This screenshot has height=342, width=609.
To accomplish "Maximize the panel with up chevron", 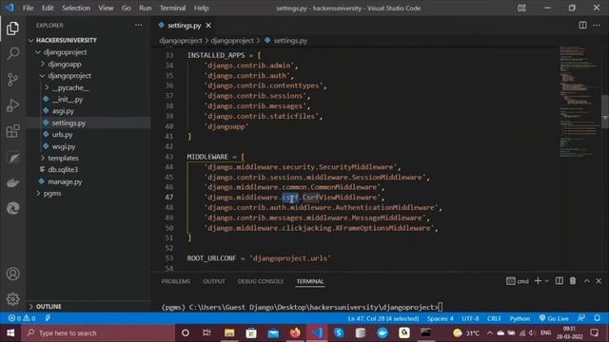I will (586, 281).
